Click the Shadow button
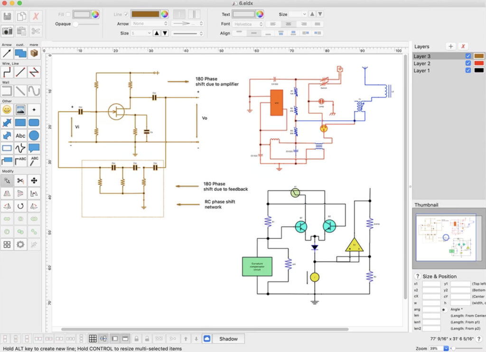 [x=228, y=339]
